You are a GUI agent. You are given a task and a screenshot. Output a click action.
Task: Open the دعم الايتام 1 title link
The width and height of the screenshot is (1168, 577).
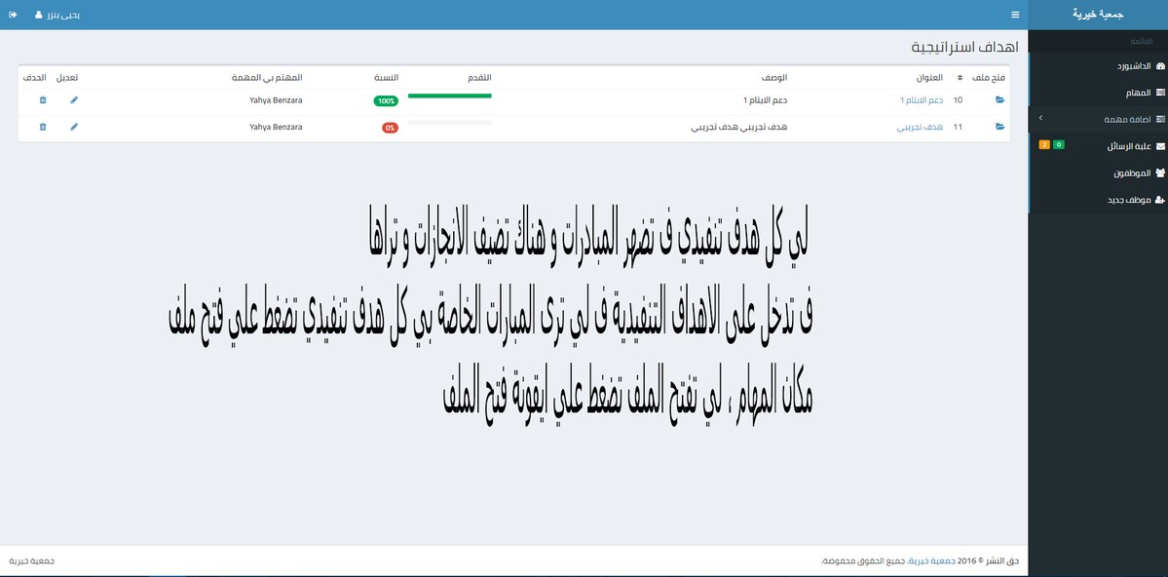pyautogui.click(x=923, y=99)
